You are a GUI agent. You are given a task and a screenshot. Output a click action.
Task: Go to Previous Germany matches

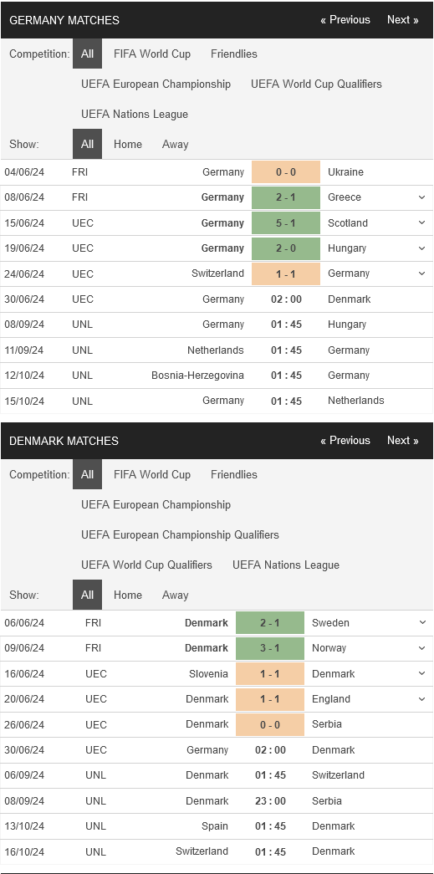tap(345, 19)
